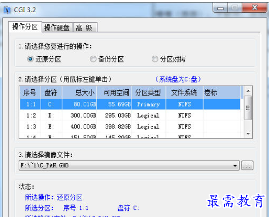Click the partition list scroll up arrow

click(x=248, y=91)
